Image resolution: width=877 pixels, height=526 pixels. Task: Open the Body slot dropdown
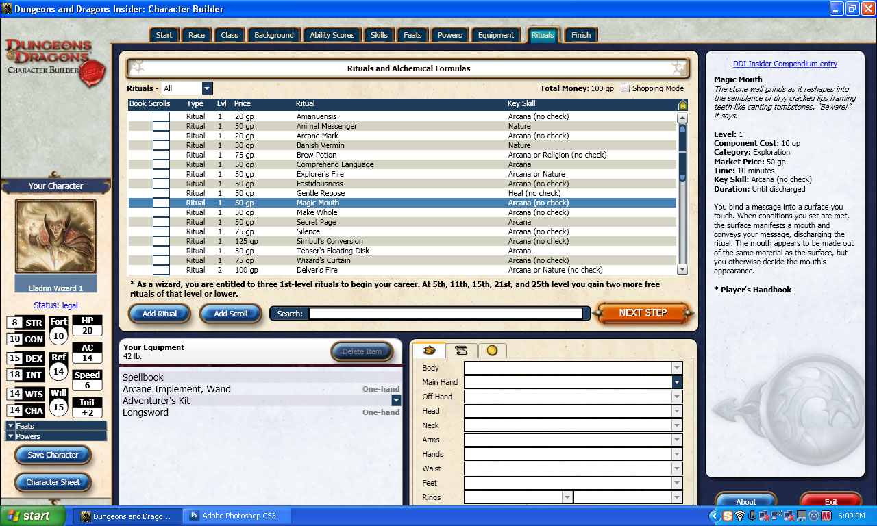(x=677, y=368)
